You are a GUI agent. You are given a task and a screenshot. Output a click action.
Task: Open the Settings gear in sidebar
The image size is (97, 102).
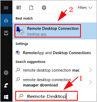(6, 73)
